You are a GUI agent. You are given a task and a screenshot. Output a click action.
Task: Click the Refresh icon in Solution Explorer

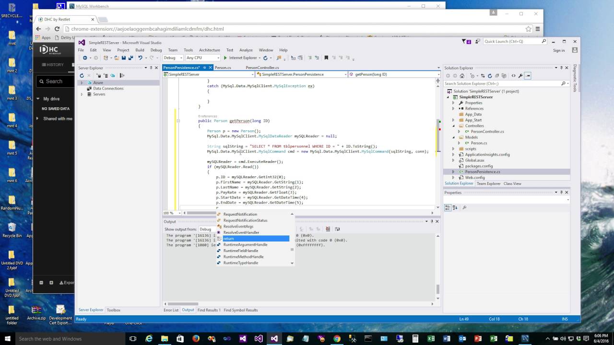pos(490,76)
